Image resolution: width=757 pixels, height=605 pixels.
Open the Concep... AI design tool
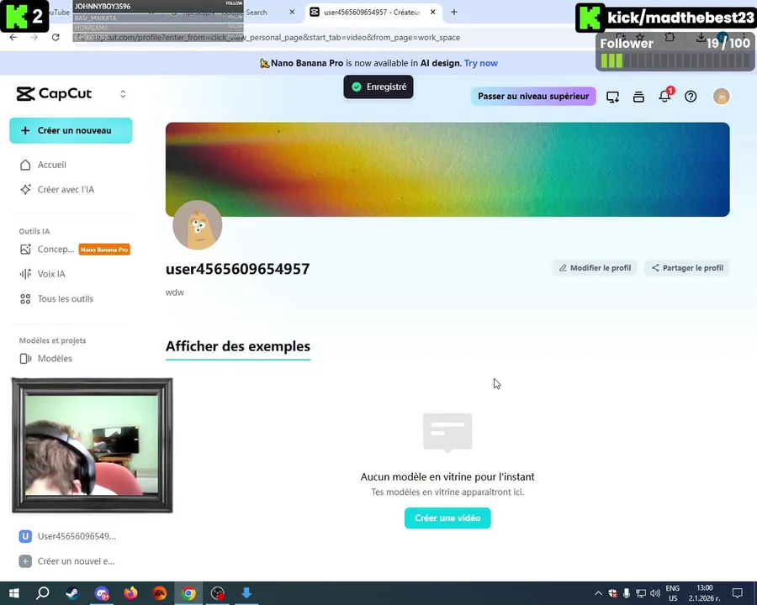point(56,250)
